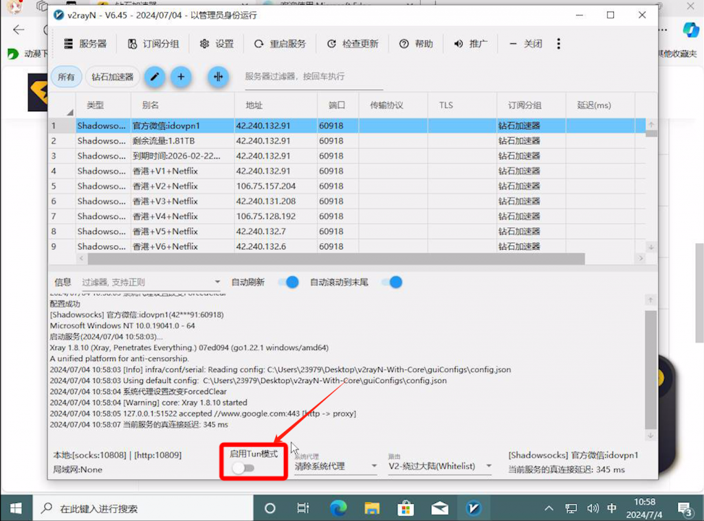Select the 所有 group tab
The height and width of the screenshot is (521, 704).
[x=66, y=77]
